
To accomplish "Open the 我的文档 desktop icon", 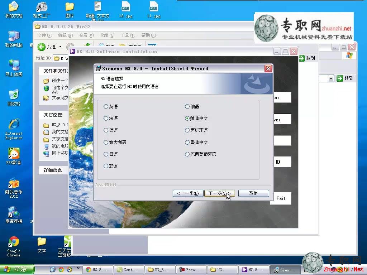I will [14, 10].
